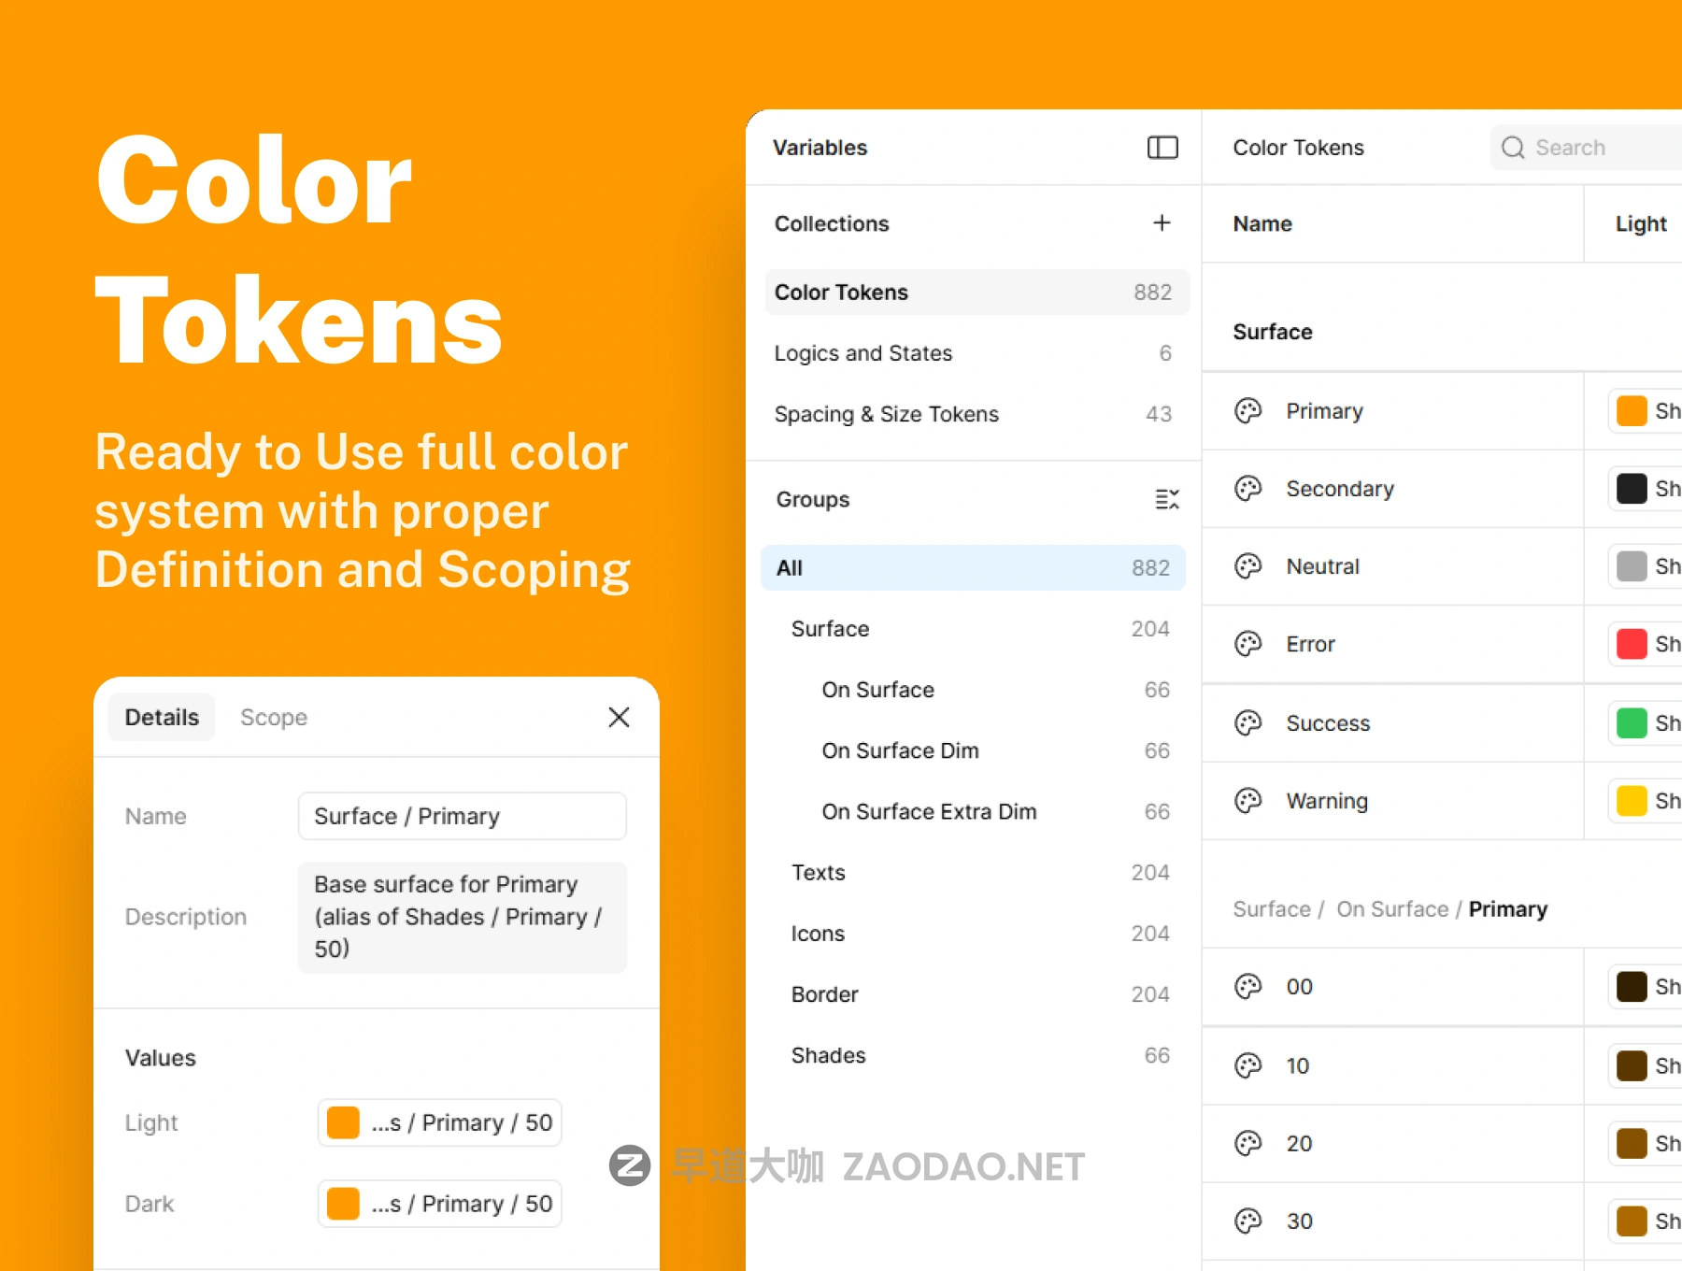Click the plus icon to add collection
Image resolution: width=1682 pixels, height=1271 pixels.
(1162, 223)
